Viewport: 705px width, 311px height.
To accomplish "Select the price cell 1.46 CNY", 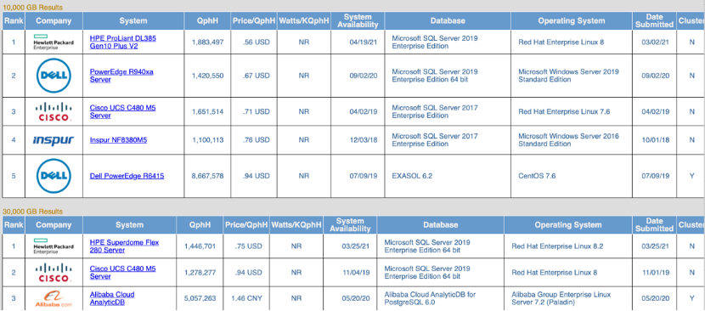I will pyautogui.click(x=246, y=298).
